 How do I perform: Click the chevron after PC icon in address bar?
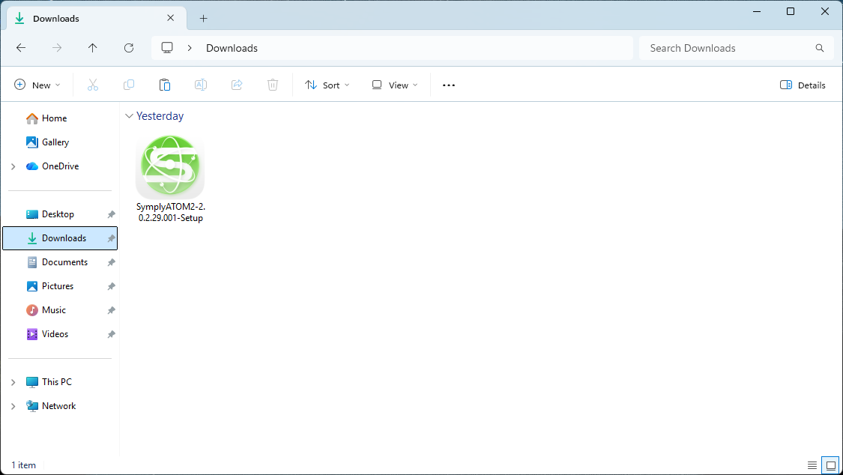coord(190,48)
